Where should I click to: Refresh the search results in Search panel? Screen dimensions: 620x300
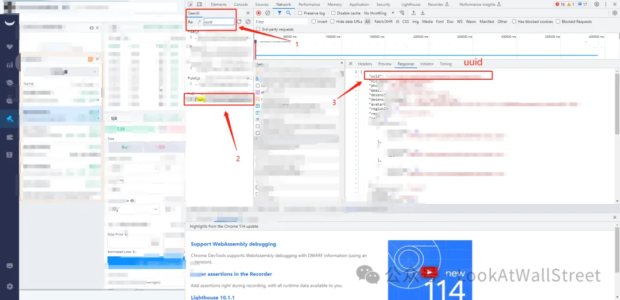[x=239, y=22]
